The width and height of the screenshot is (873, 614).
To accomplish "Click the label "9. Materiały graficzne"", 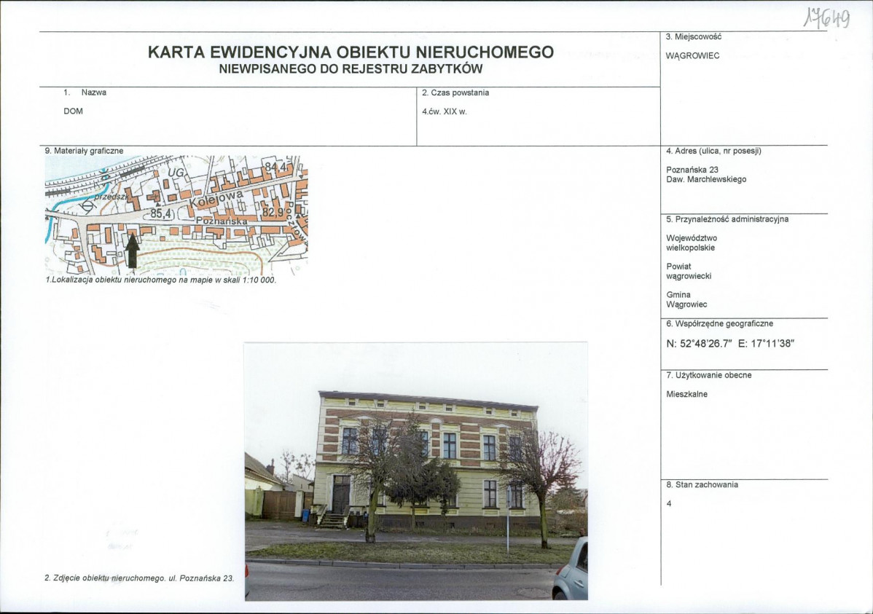I will tap(84, 151).
